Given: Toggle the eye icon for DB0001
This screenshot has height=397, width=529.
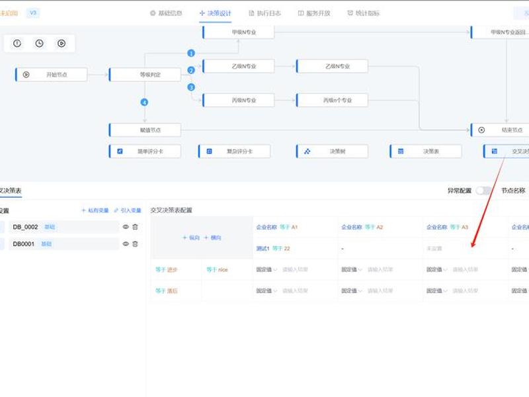Looking at the screenshot, I should pyautogui.click(x=126, y=243).
